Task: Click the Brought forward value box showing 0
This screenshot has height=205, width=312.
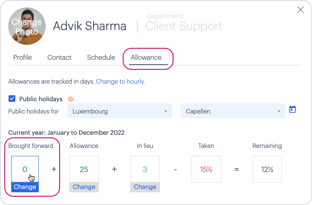Action: (x=25, y=169)
